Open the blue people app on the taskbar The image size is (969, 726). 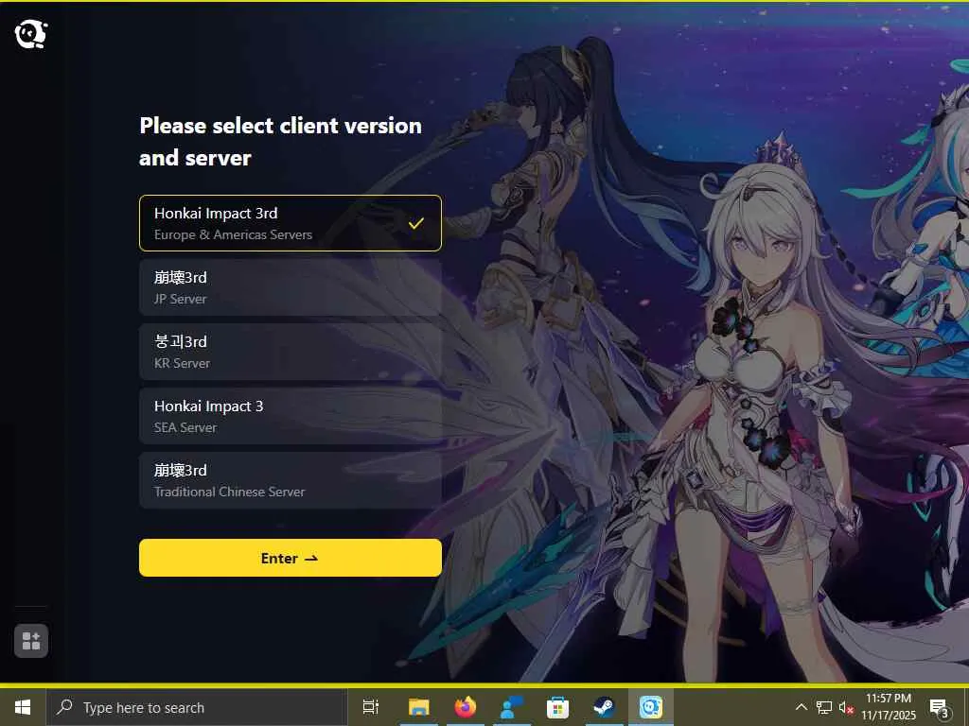point(511,707)
